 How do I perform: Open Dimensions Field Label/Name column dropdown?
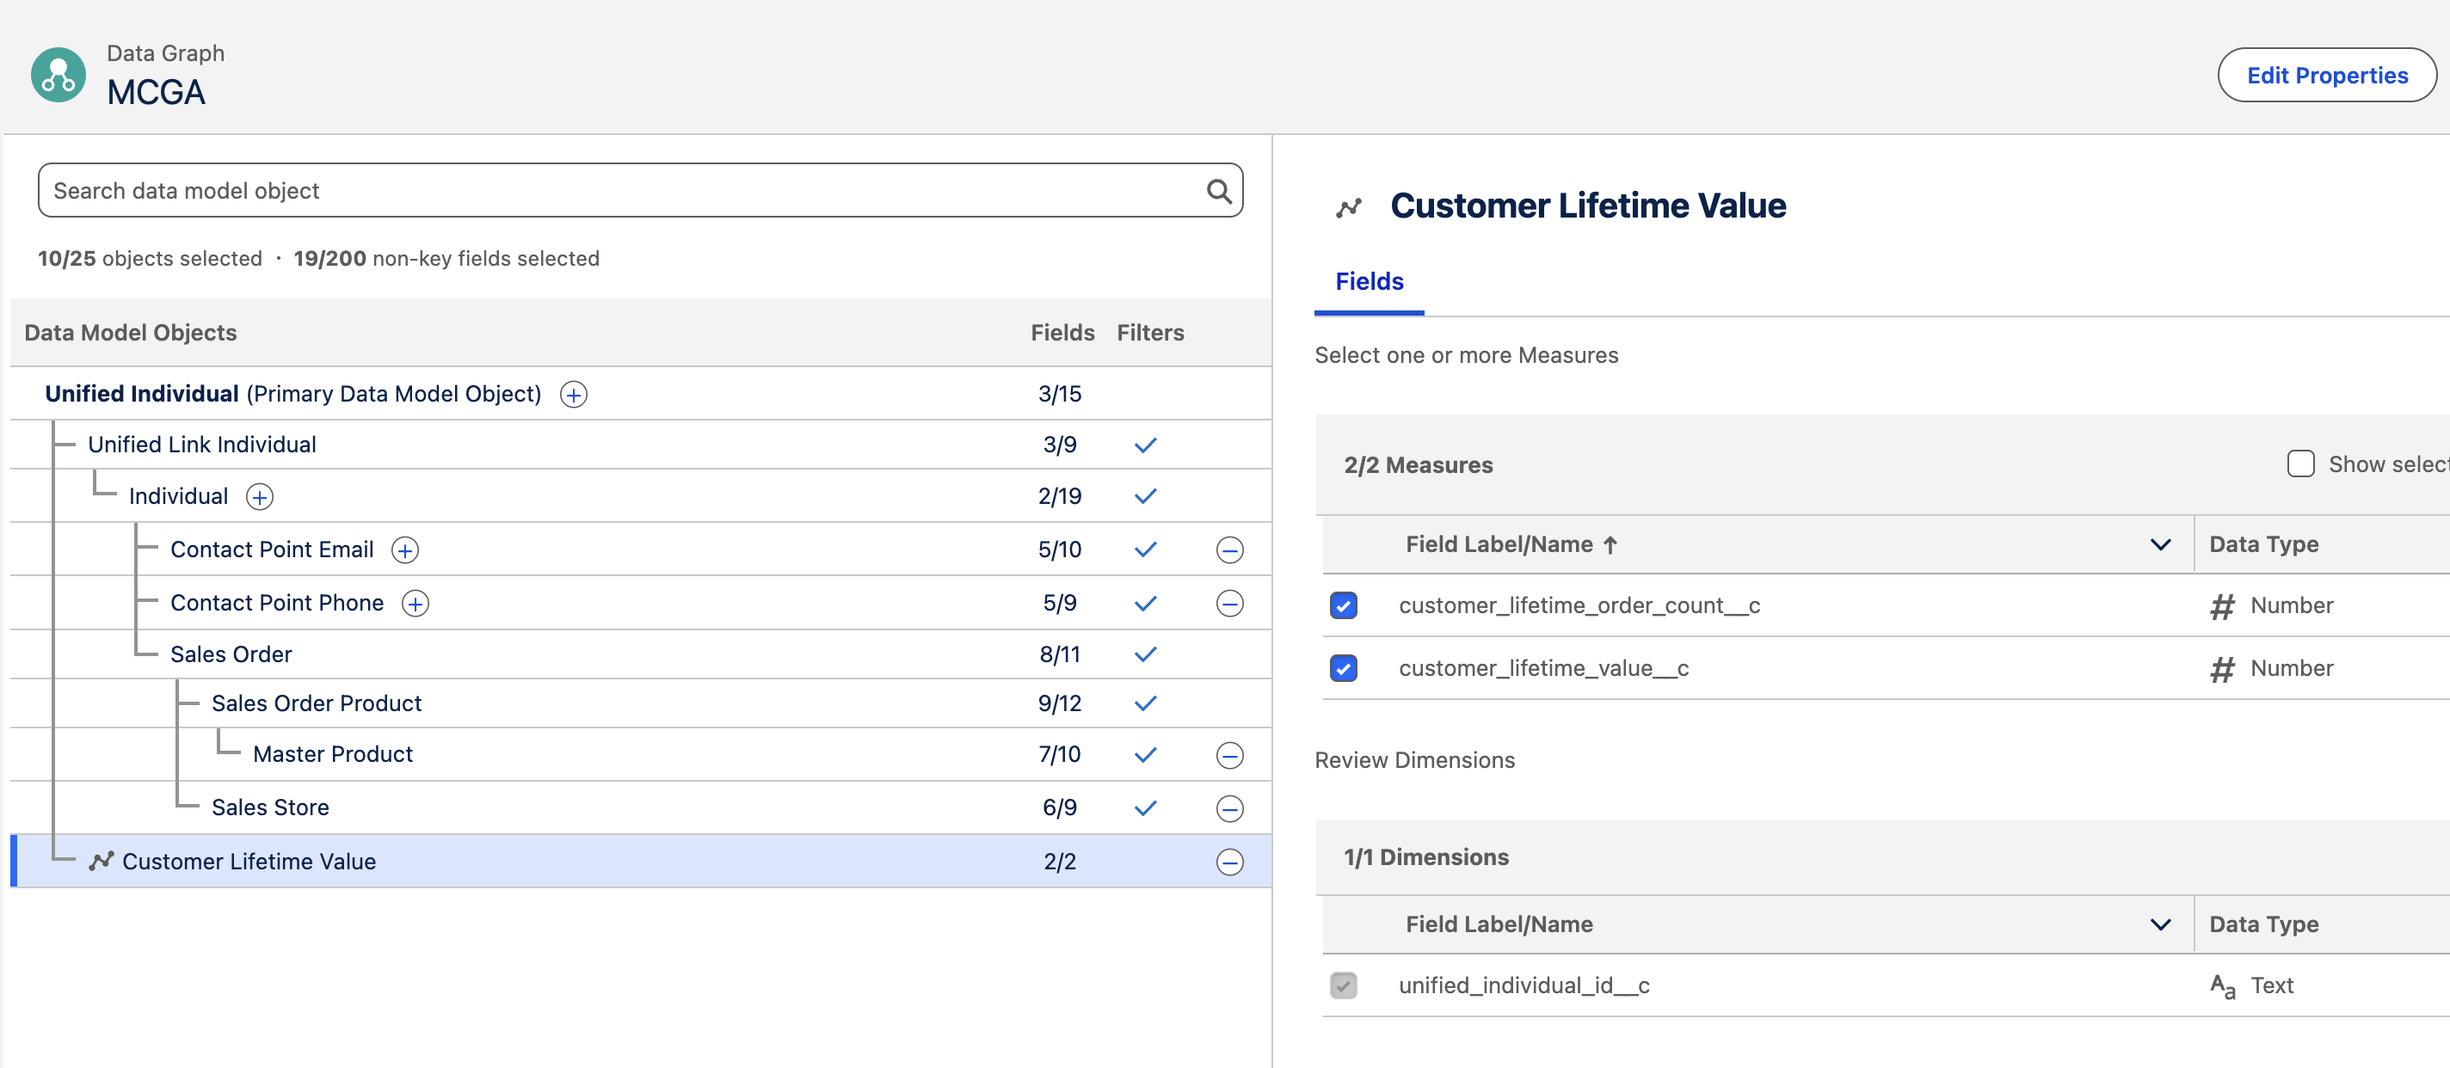[x=2160, y=924]
